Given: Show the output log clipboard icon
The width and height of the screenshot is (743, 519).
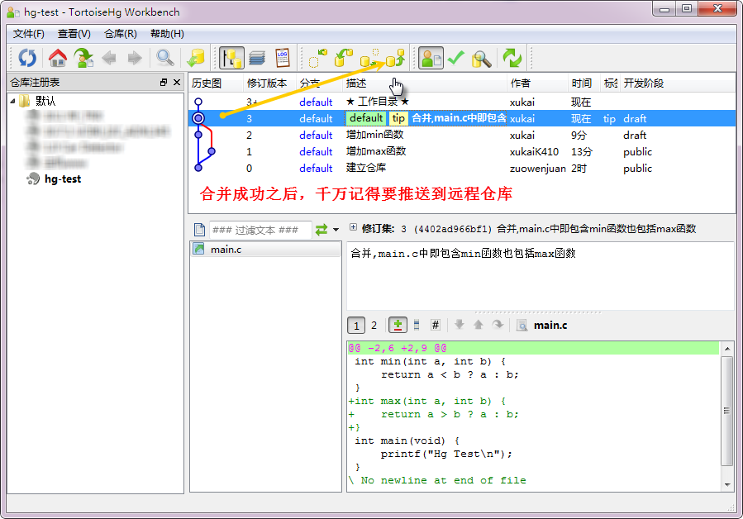Looking at the screenshot, I should click(x=283, y=58).
